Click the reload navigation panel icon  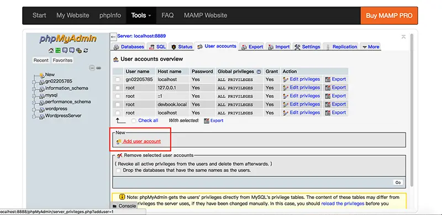[86, 50]
